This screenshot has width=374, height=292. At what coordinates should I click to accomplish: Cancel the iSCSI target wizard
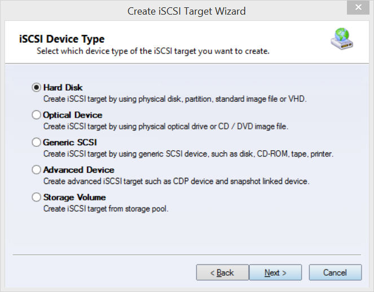click(335, 272)
